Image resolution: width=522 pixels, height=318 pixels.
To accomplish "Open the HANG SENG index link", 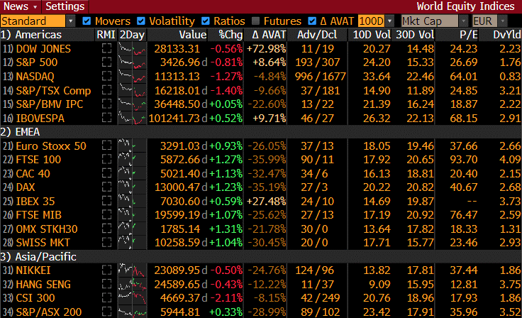I will coord(43,284).
